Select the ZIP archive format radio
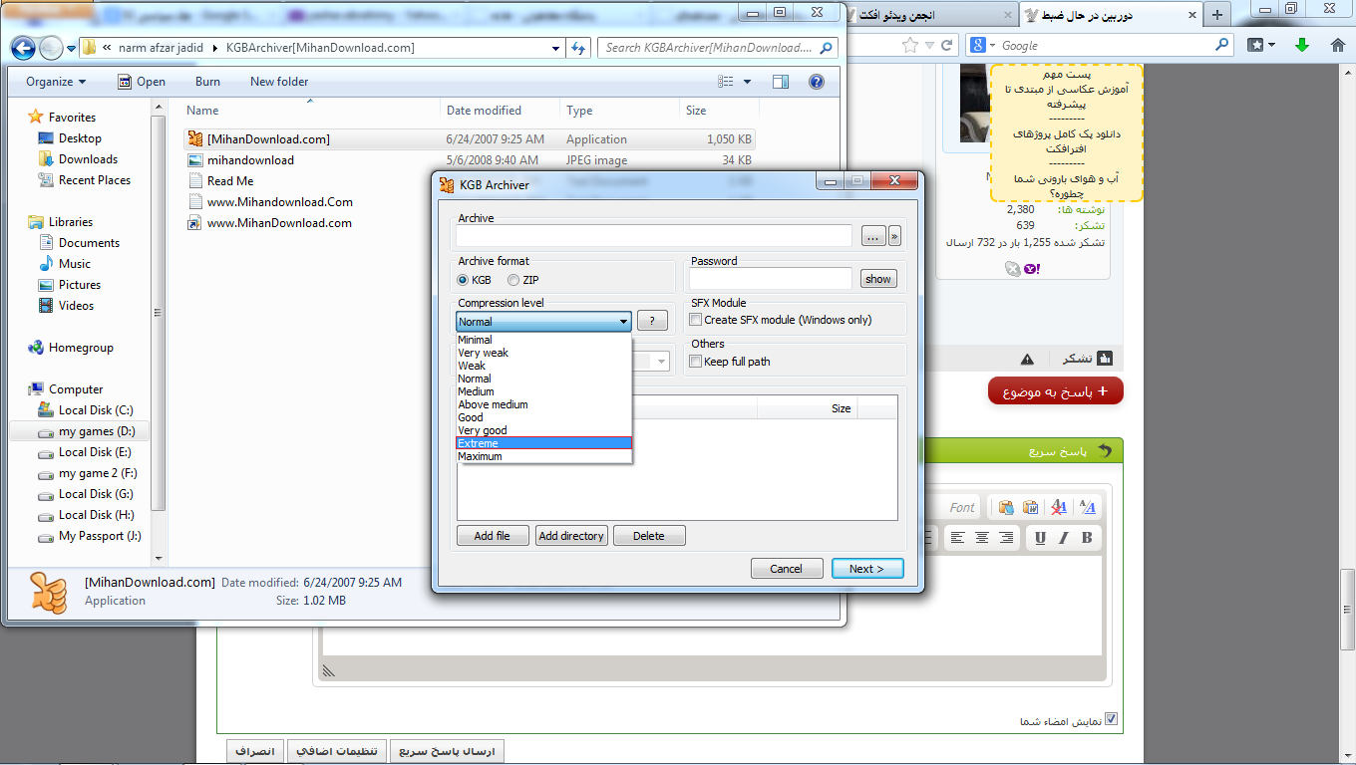 pos(522,280)
